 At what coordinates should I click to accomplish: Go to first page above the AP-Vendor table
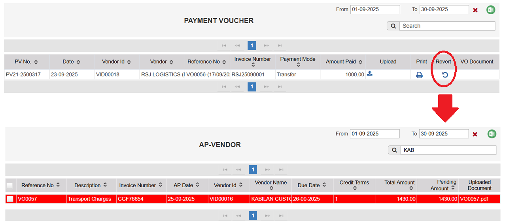tap(225, 170)
